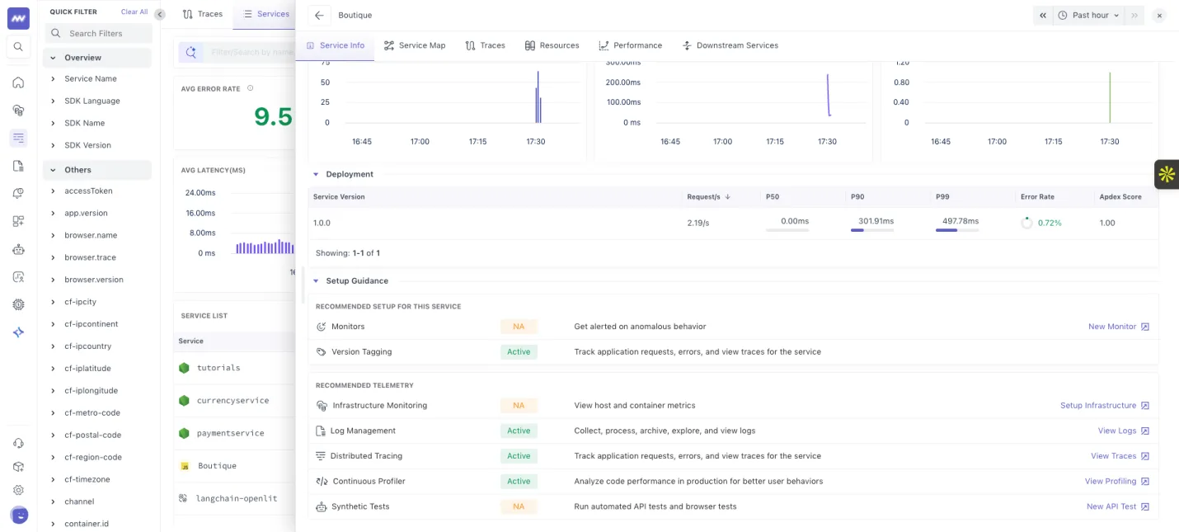Switch to the Resources tab
The height and width of the screenshot is (532, 1179).
[552, 45]
